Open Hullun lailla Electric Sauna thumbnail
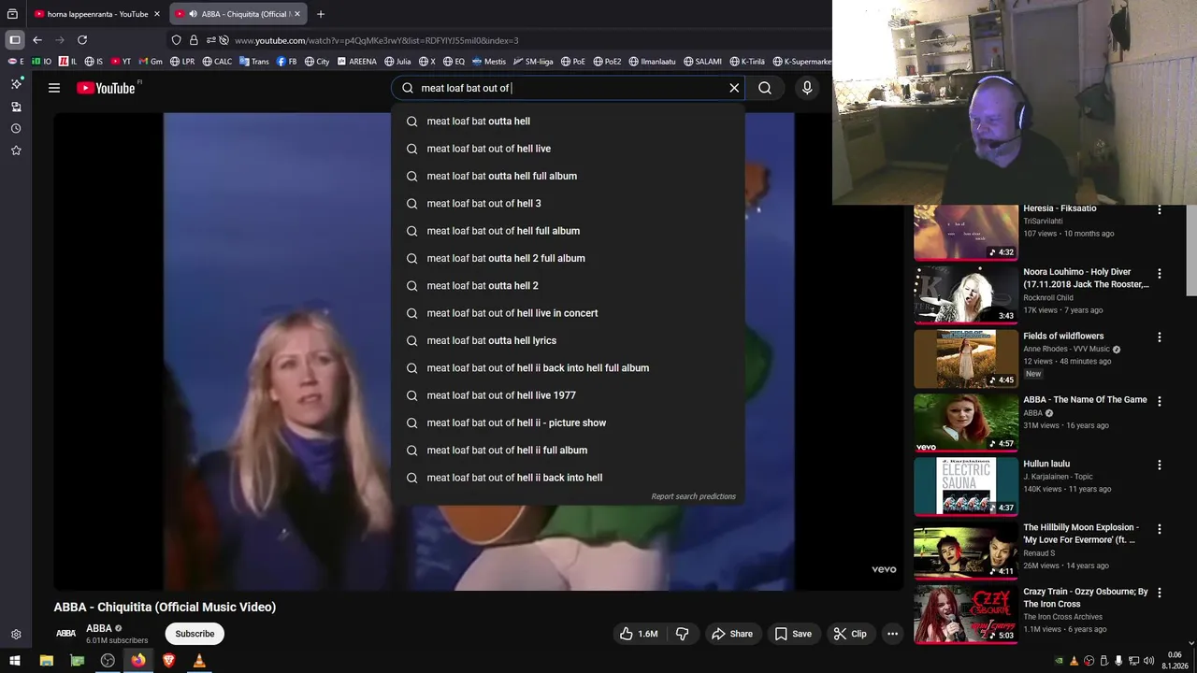The image size is (1197, 673). [x=966, y=486]
